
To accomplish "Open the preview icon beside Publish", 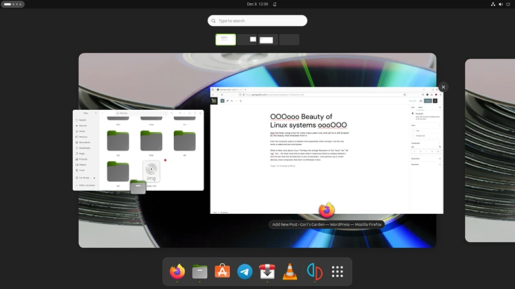I will click(421, 101).
